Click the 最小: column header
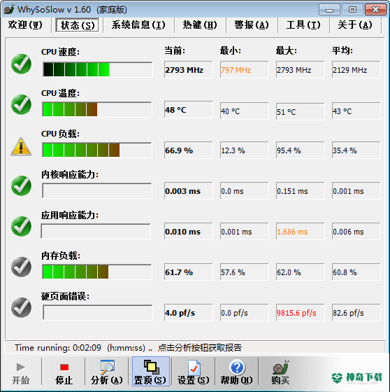This screenshot has width=390, height=392. pos(230,50)
